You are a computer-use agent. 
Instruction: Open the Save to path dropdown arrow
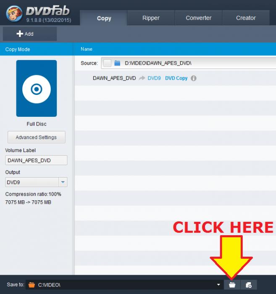tap(218, 285)
